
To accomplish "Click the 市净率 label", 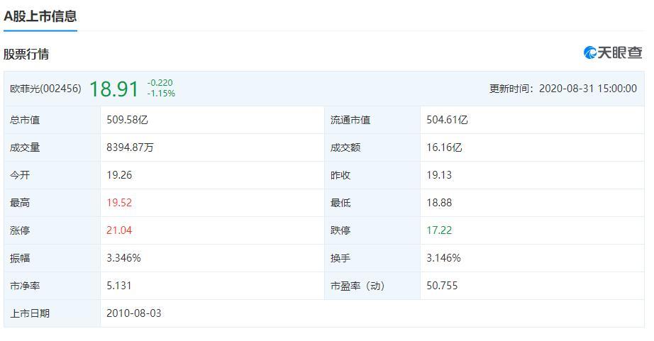I will point(25,286).
